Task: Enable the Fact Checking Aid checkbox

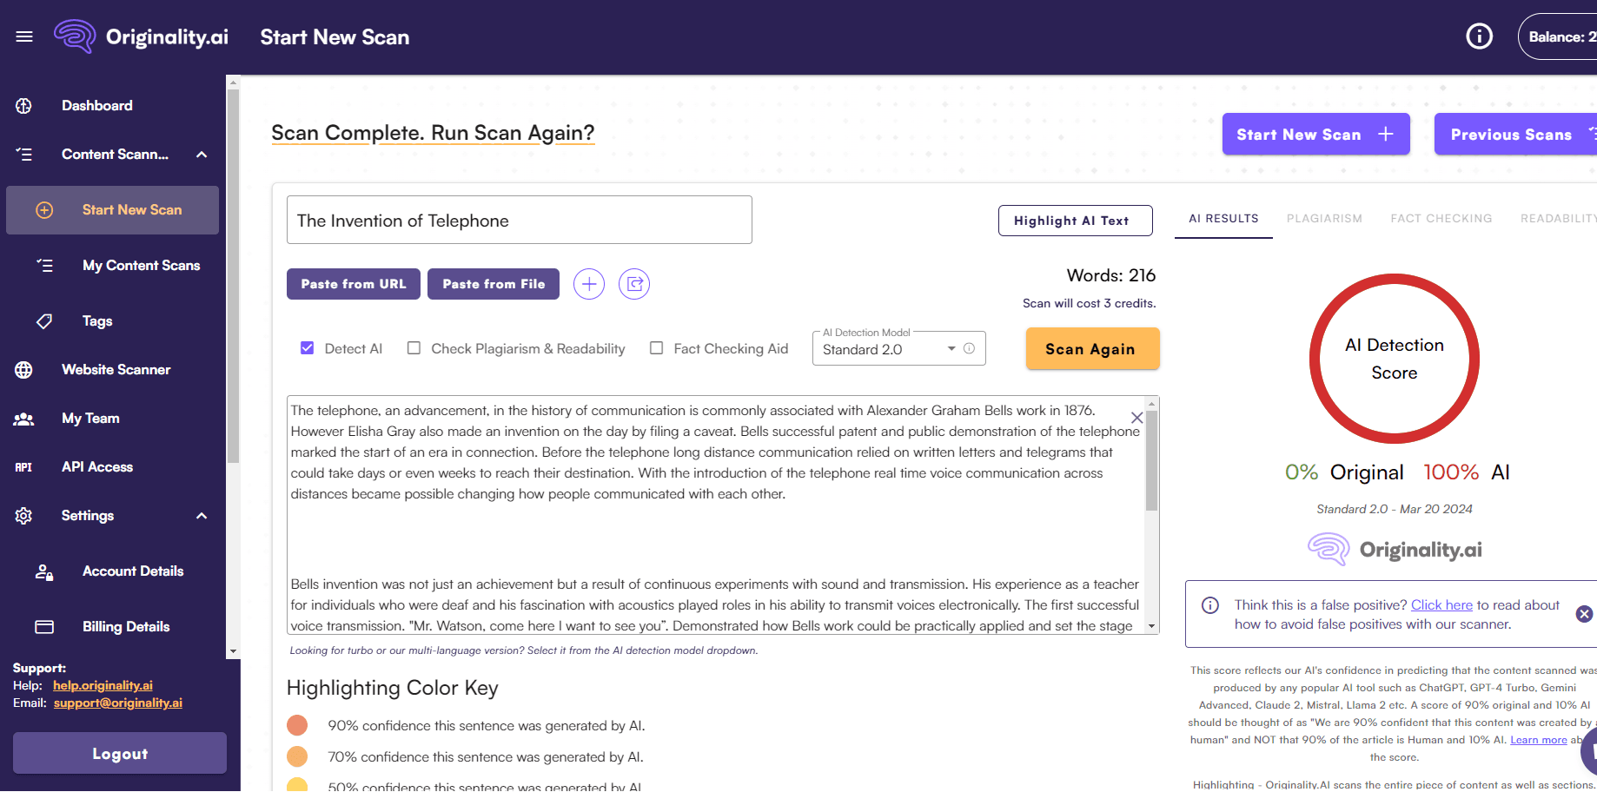Action: tap(657, 348)
